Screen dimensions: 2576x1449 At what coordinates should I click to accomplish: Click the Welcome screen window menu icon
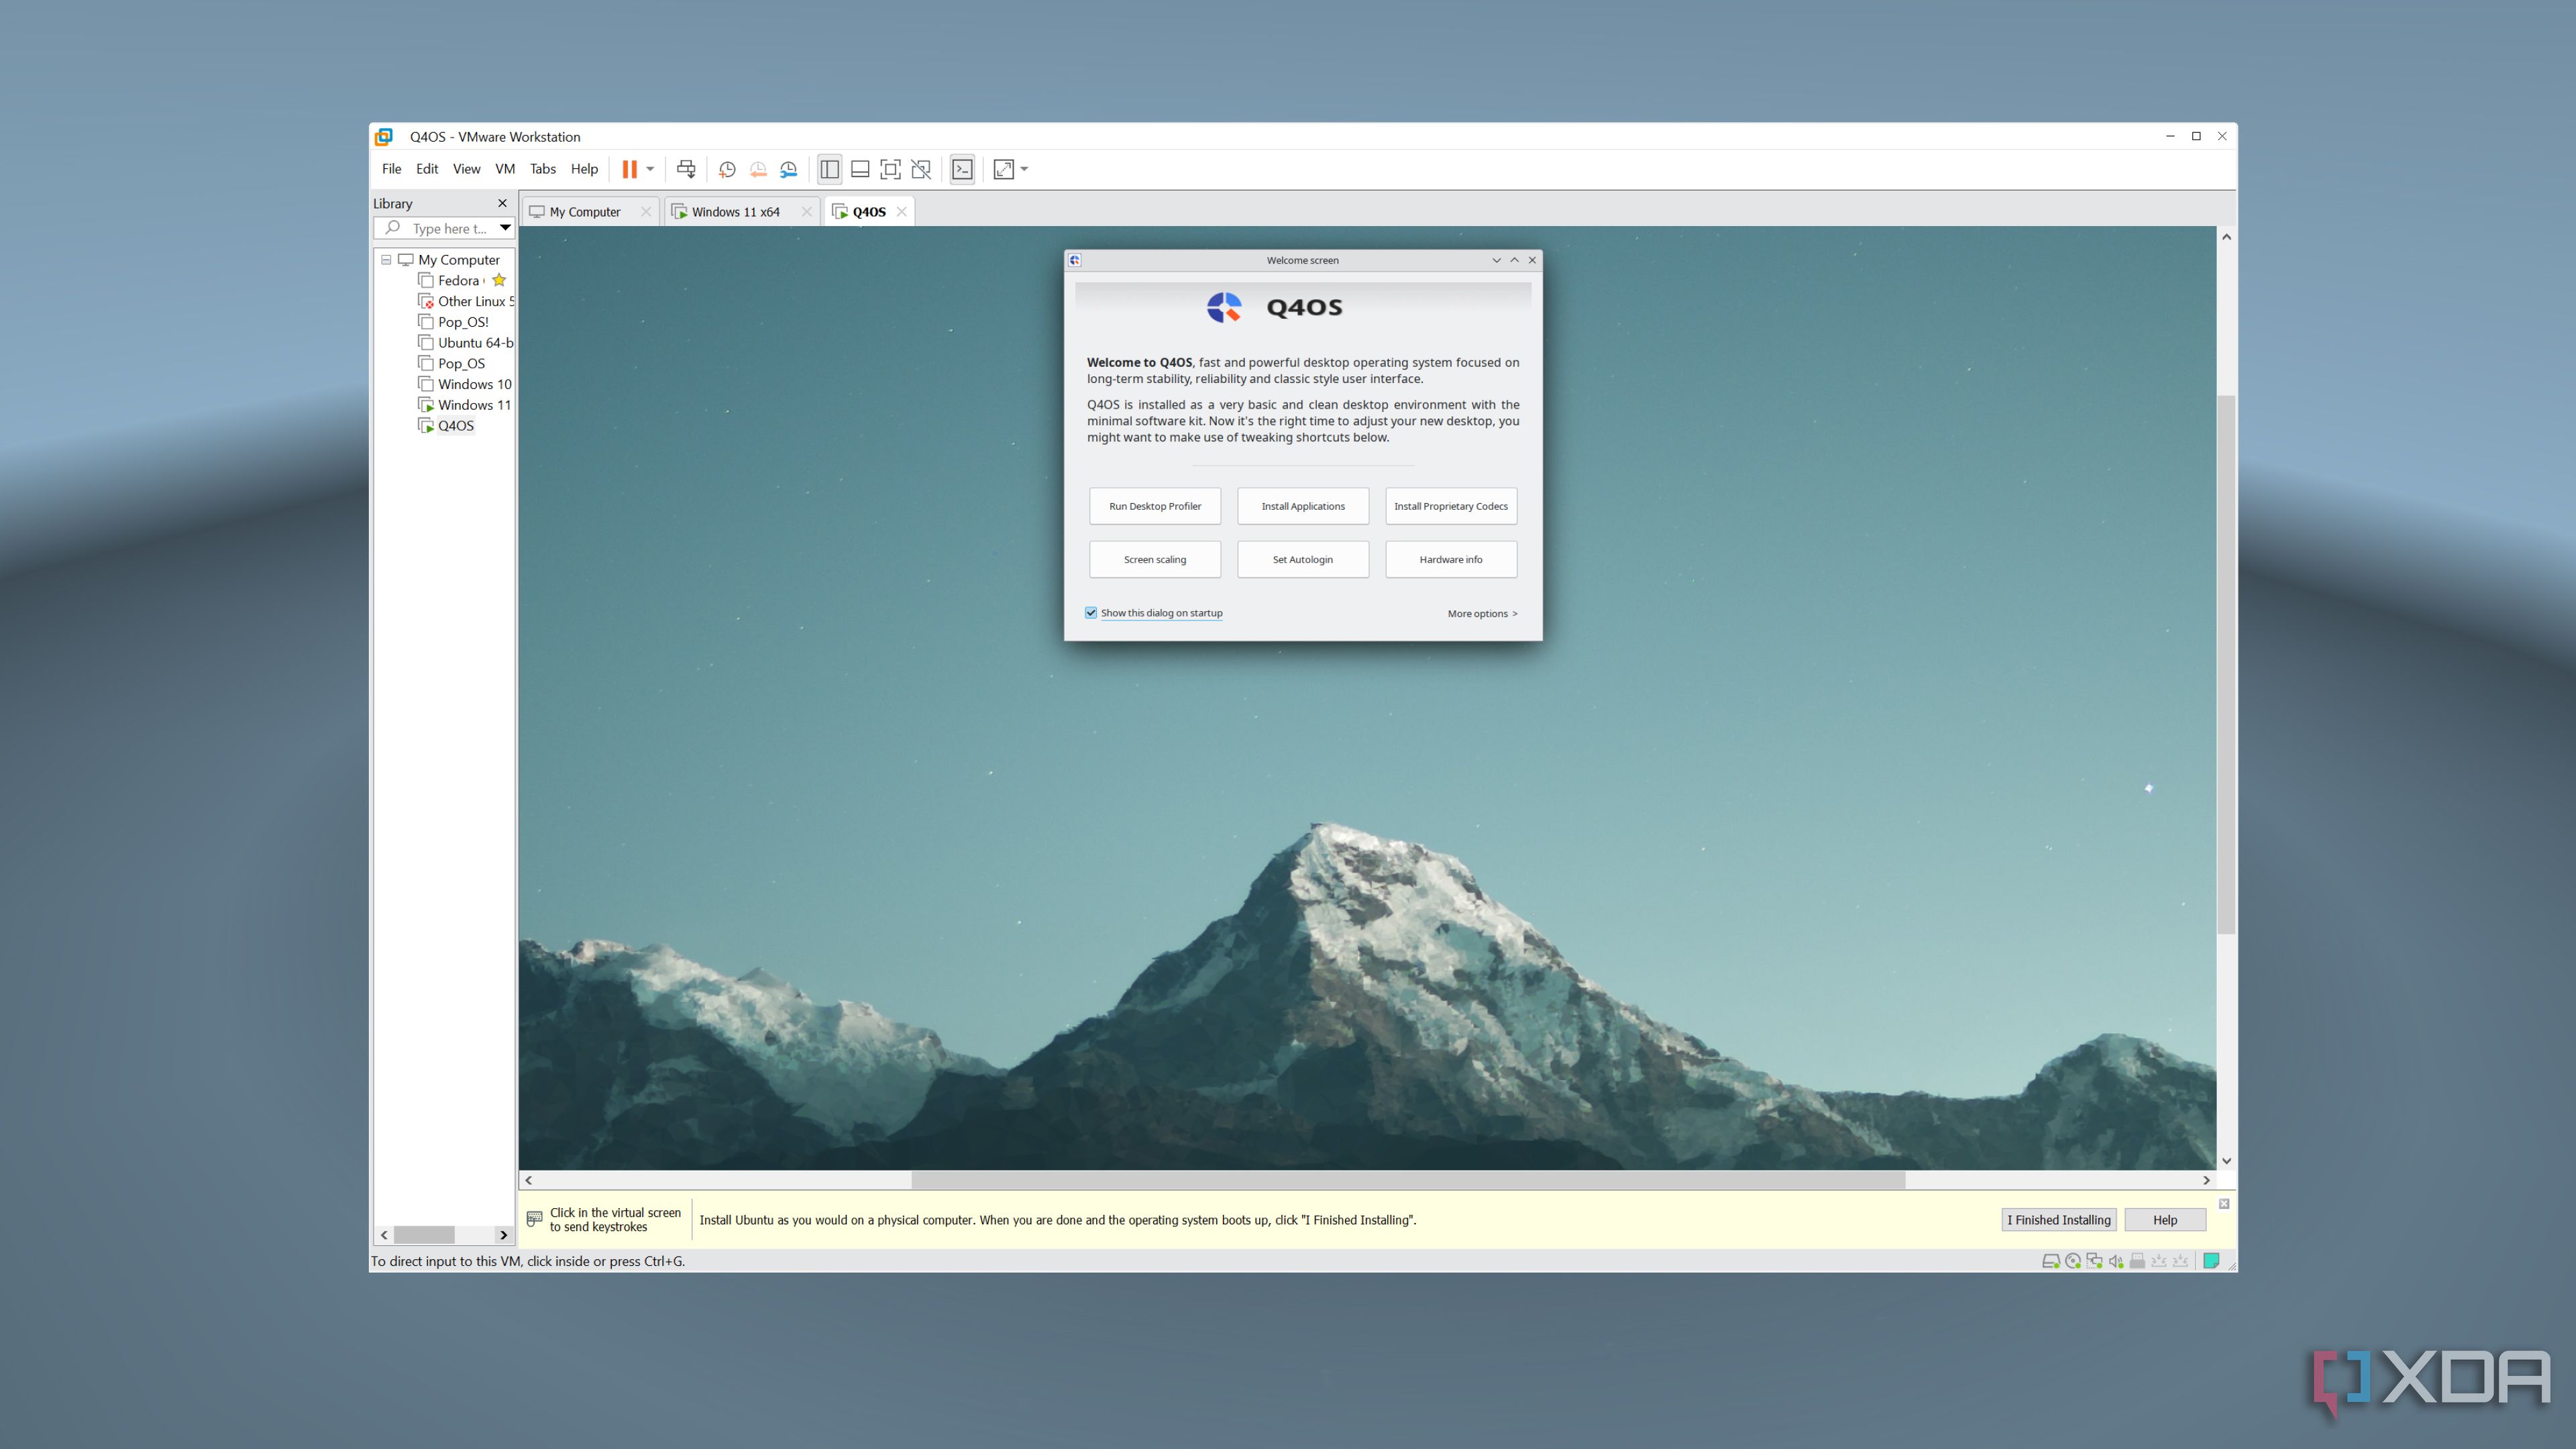pos(1075,260)
